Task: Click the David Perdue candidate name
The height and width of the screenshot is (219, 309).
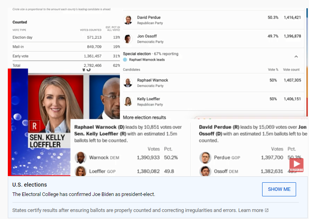Action: (x=149, y=17)
